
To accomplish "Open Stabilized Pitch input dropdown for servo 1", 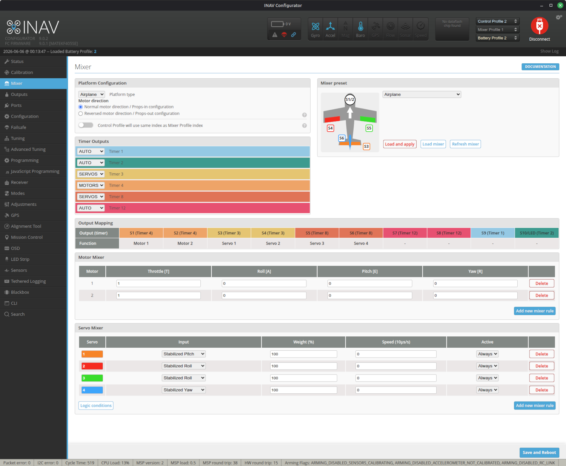I will [x=184, y=354].
